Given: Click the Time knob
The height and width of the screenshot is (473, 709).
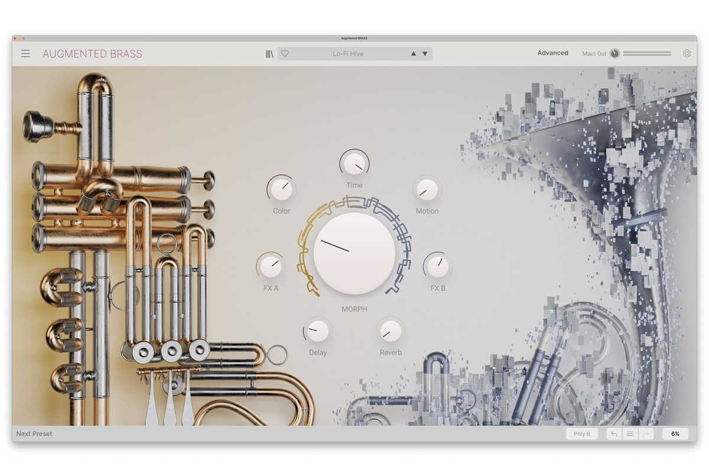Looking at the screenshot, I should coord(354,164).
